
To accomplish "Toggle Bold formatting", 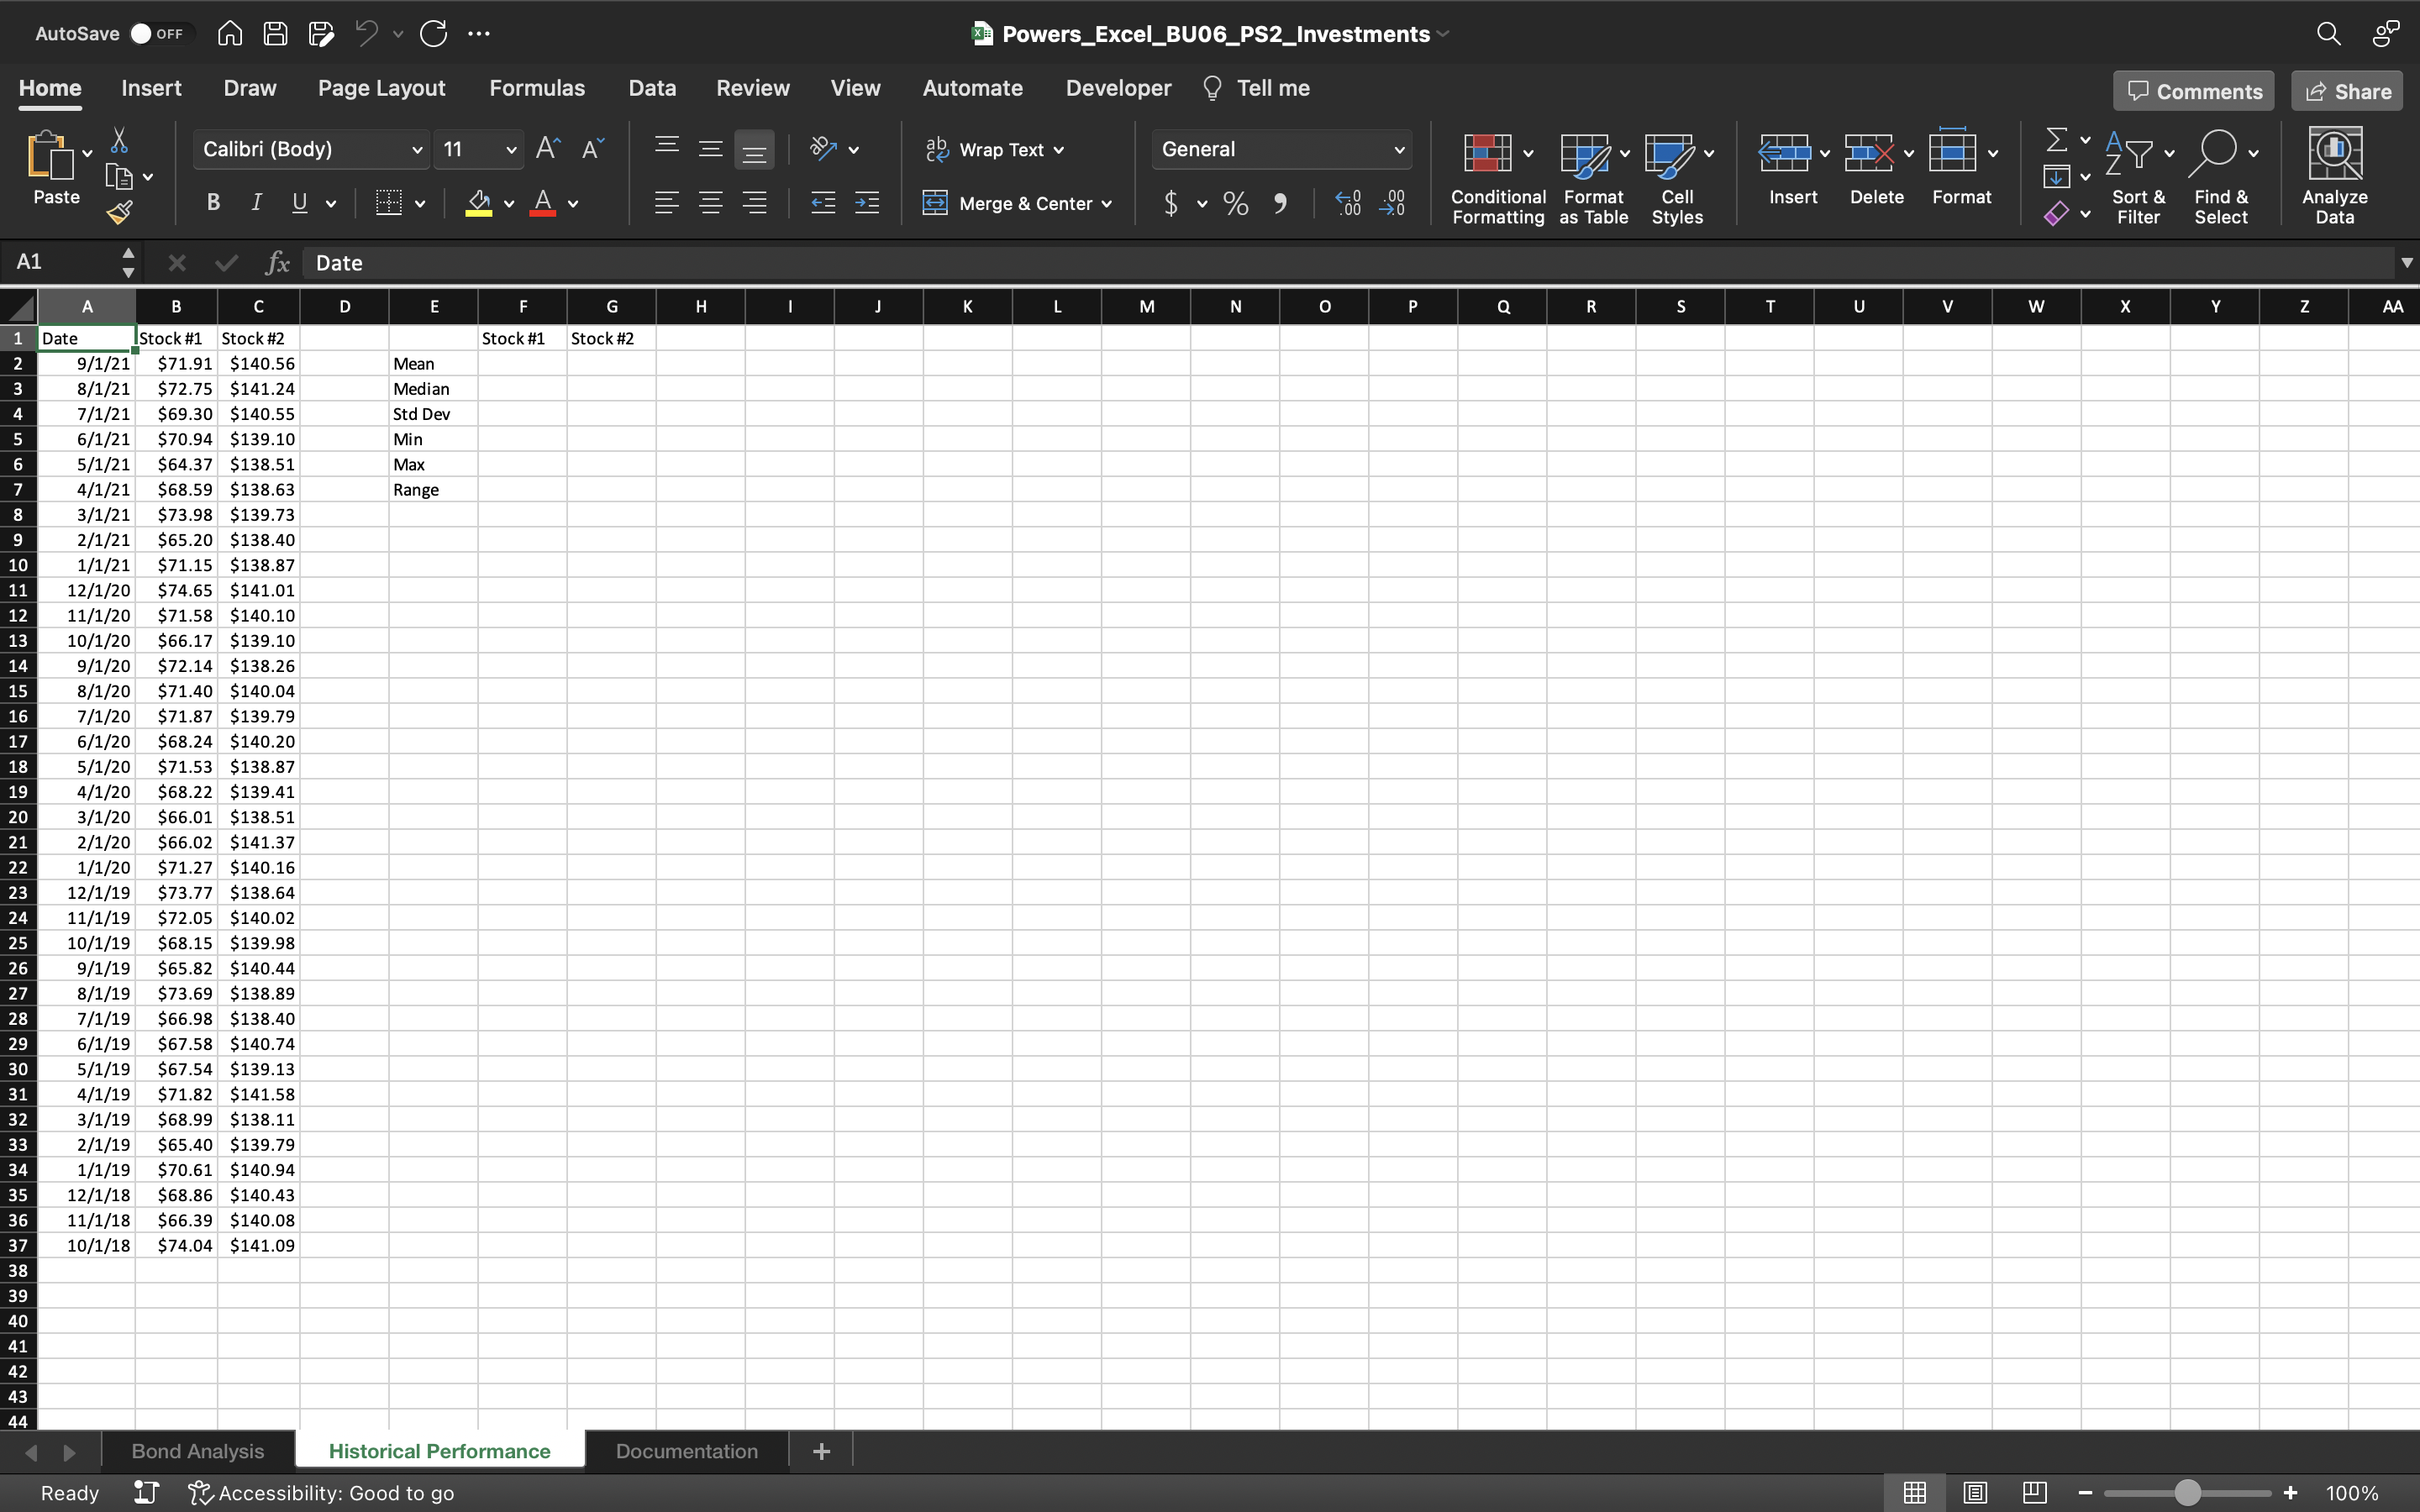I will coord(213,203).
